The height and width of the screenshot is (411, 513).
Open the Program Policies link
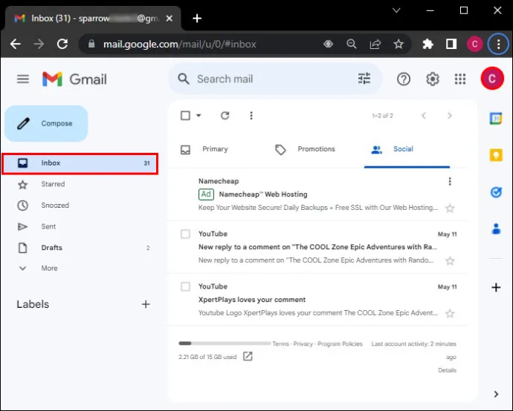pos(340,343)
